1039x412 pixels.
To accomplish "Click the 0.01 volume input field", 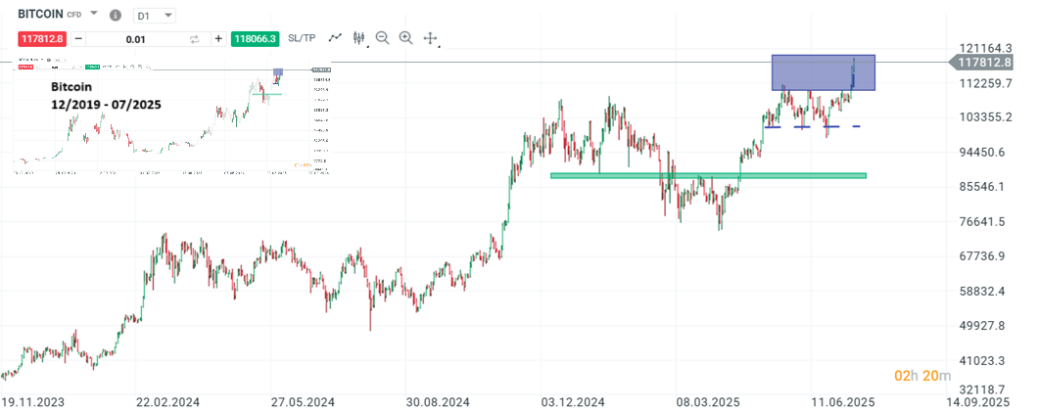I will point(135,39).
